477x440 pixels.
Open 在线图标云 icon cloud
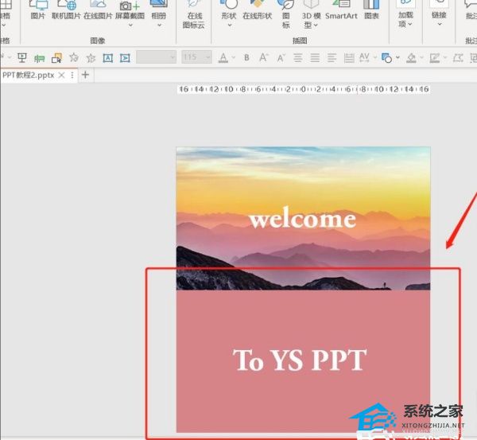pyautogui.click(x=194, y=15)
